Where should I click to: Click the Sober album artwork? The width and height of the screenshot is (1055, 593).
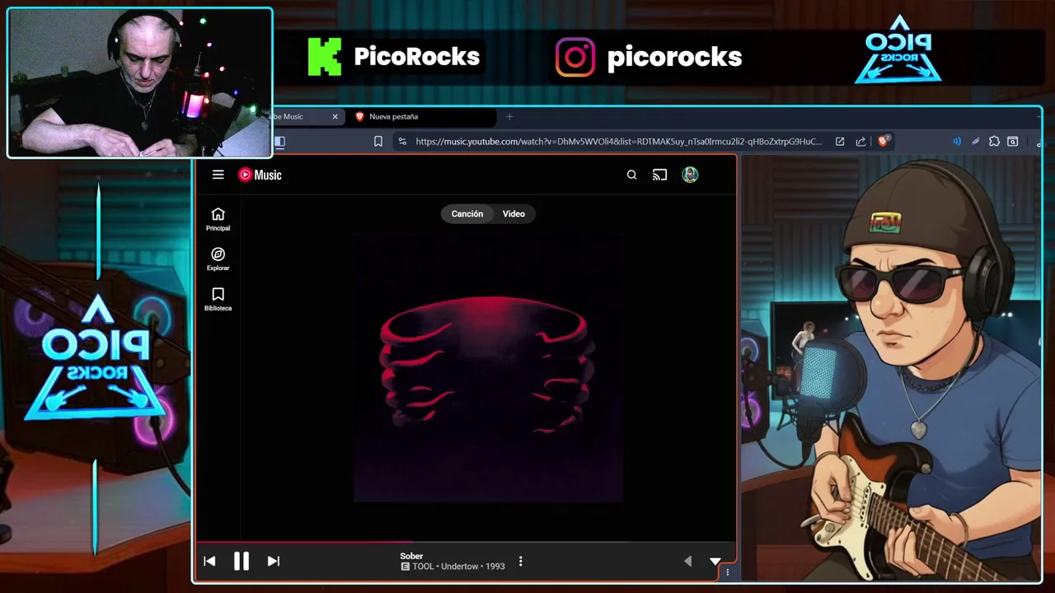click(x=488, y=367)
